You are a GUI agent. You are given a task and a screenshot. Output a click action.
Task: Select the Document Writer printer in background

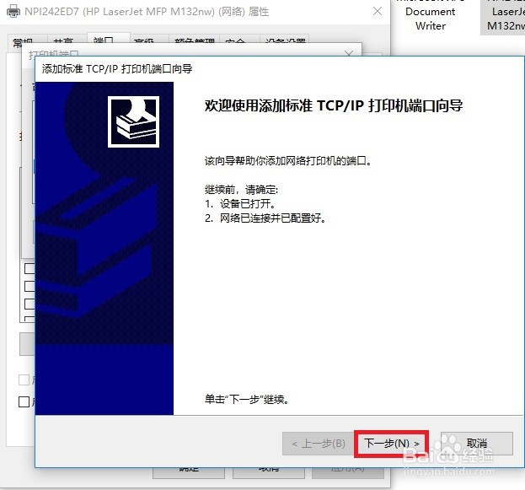click(x=431, y=19)
